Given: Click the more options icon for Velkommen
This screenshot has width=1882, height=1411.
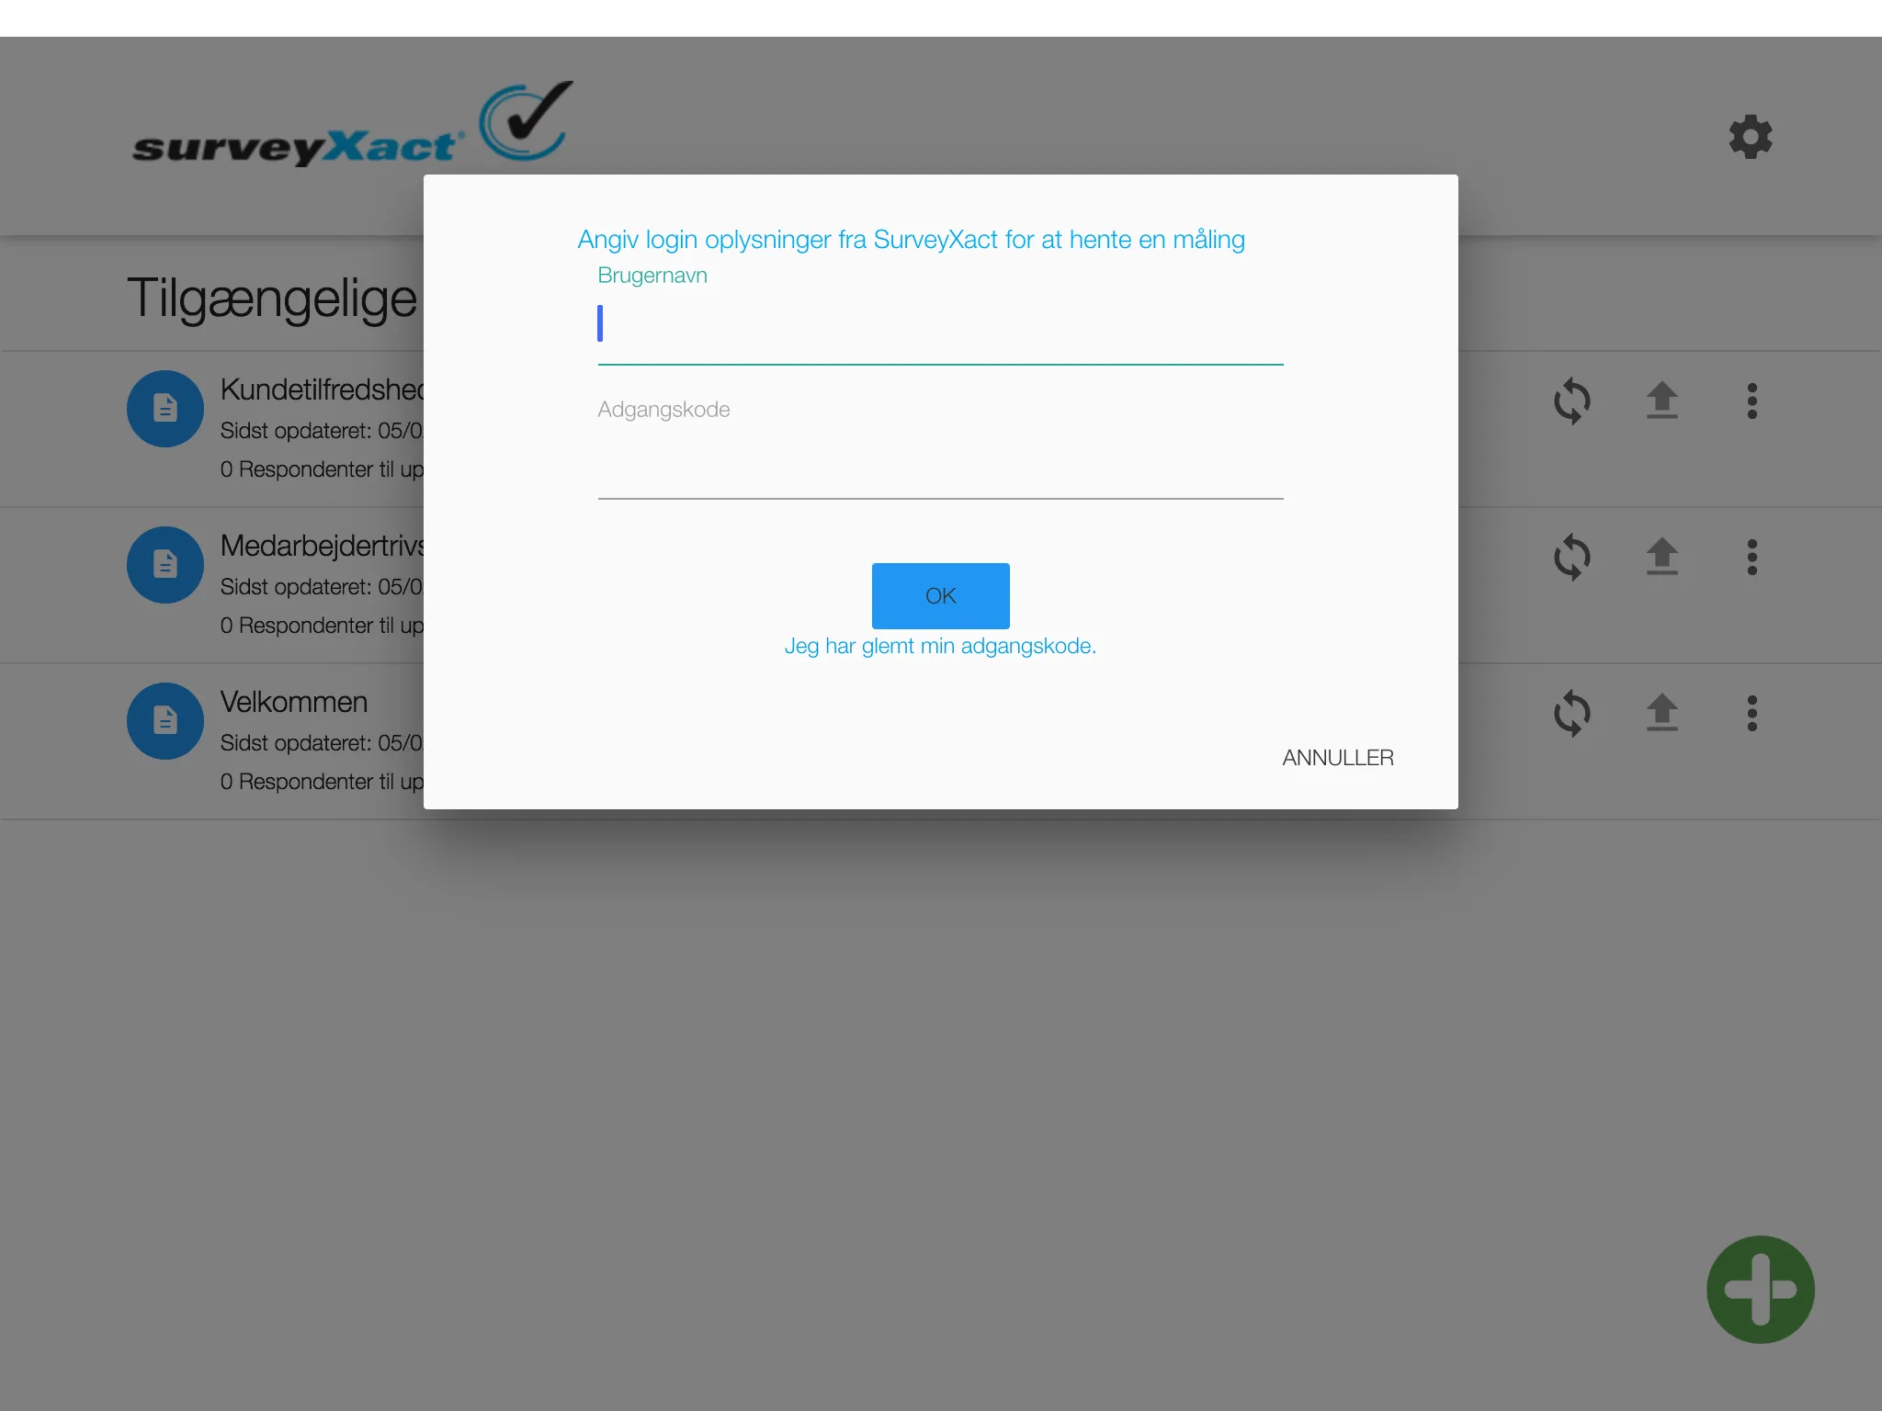Looking at the screenshot, I should (x=1753, y=715).
